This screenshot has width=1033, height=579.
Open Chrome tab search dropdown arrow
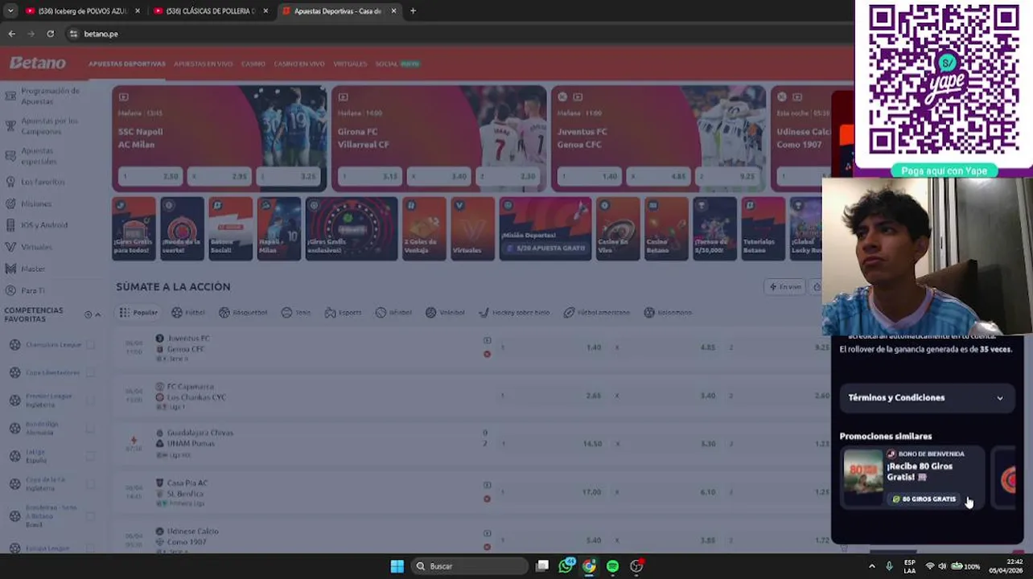coord(10,11)
